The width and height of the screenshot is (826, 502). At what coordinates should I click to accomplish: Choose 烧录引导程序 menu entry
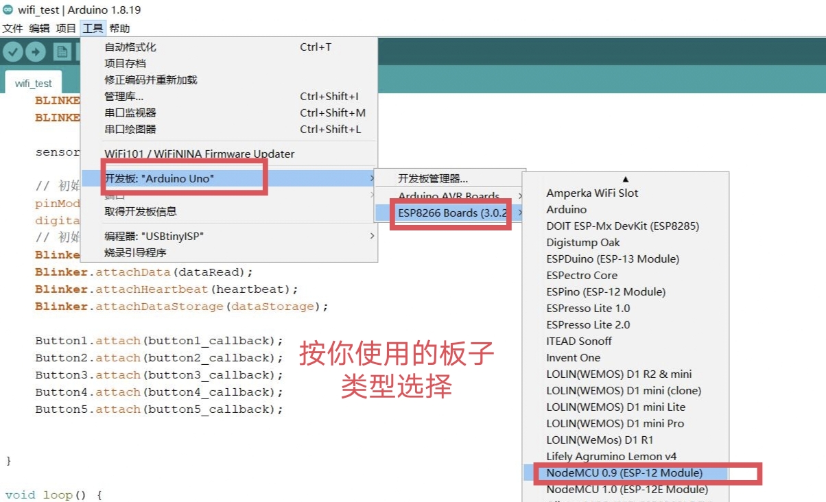pos(229,252)
